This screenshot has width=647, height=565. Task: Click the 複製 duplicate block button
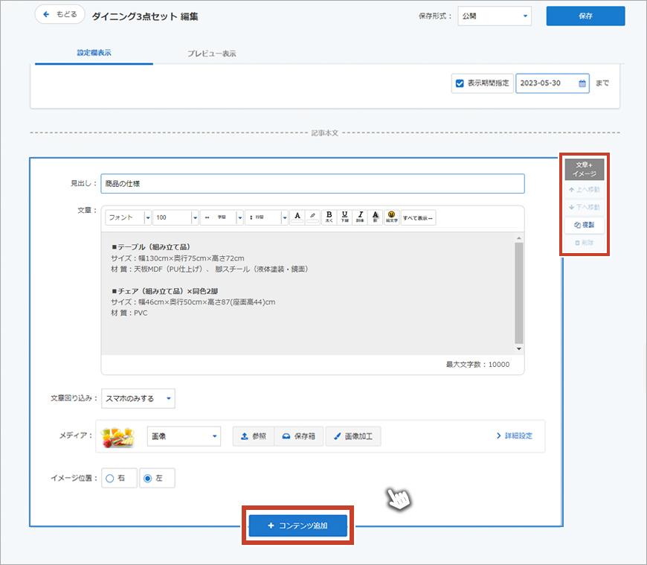click(585, 224)
